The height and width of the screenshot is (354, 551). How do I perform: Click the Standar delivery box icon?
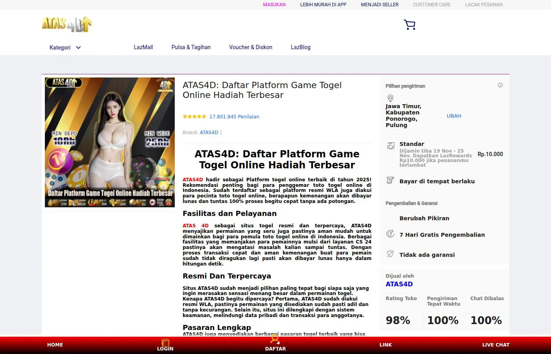(390, 146)
